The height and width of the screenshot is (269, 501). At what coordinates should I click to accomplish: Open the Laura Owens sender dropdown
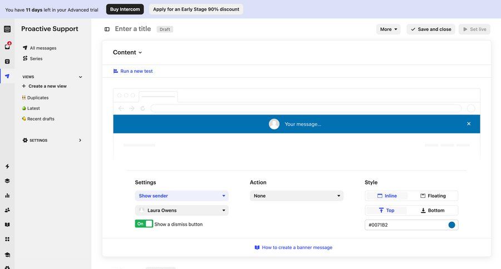click(x=181, y=210)
